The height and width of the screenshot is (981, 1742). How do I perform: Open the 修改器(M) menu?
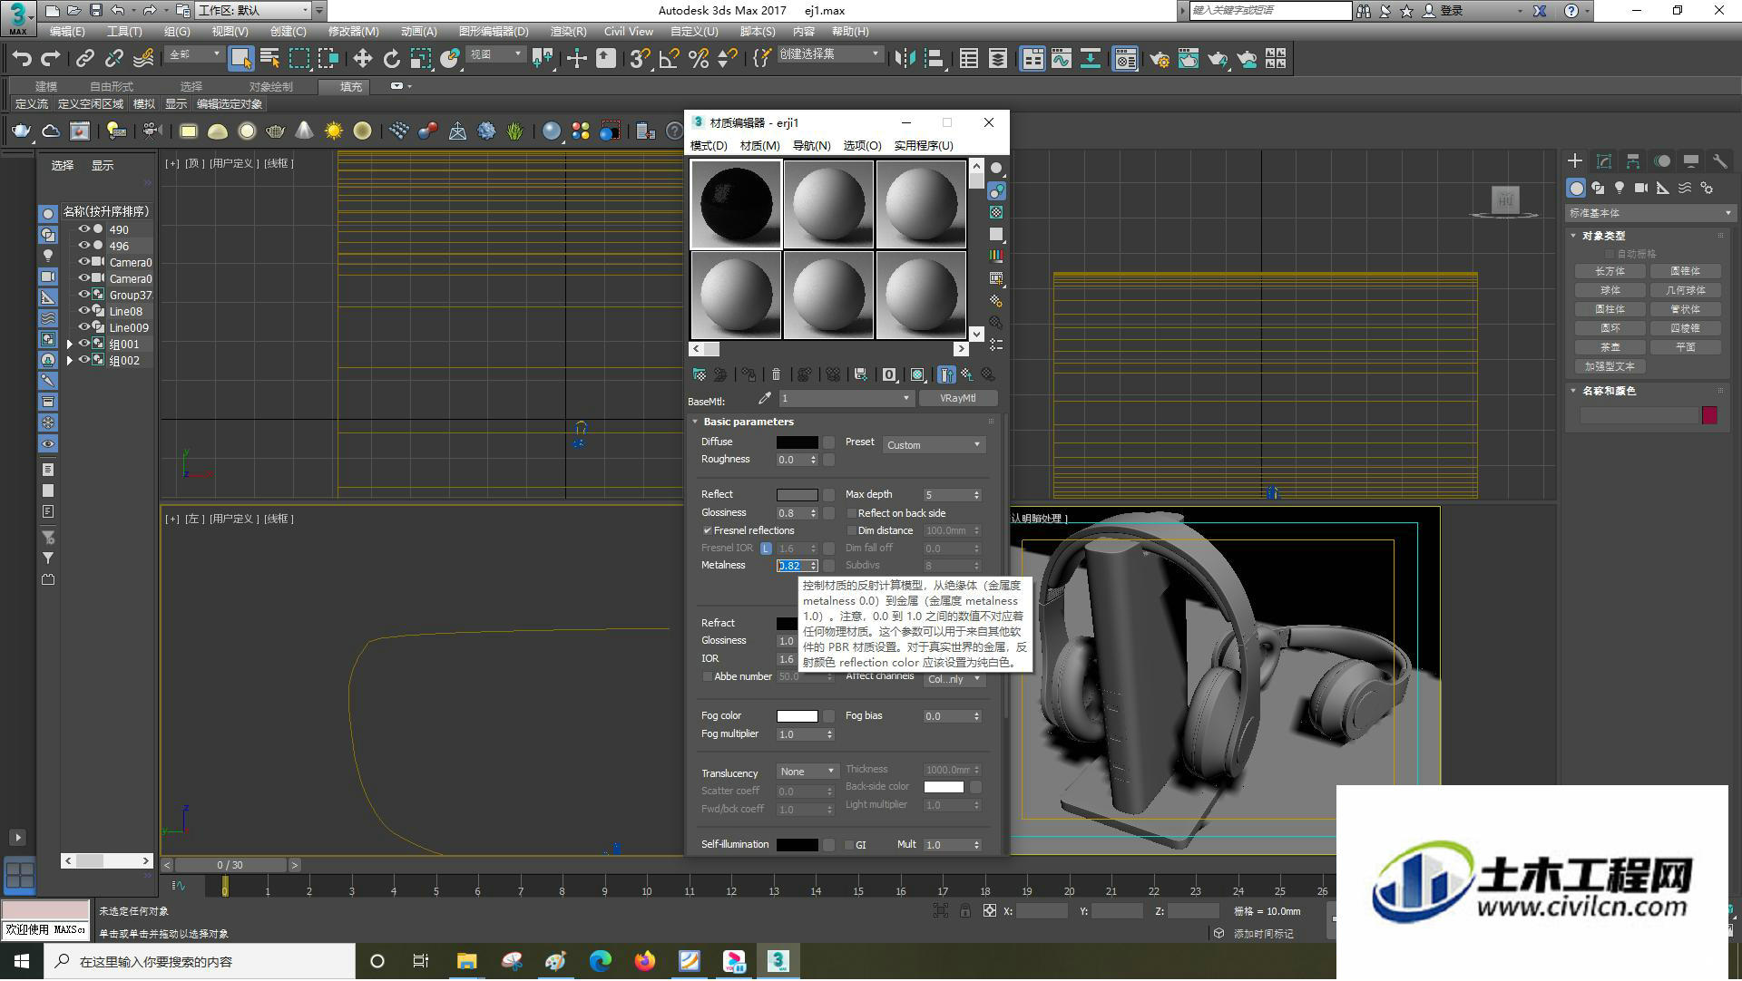(353, 32)
